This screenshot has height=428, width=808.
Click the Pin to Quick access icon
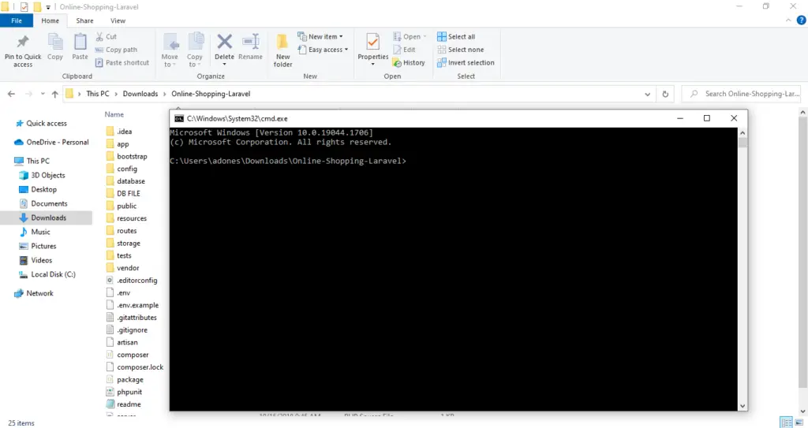pyautogui.click(x=23, y=44)
